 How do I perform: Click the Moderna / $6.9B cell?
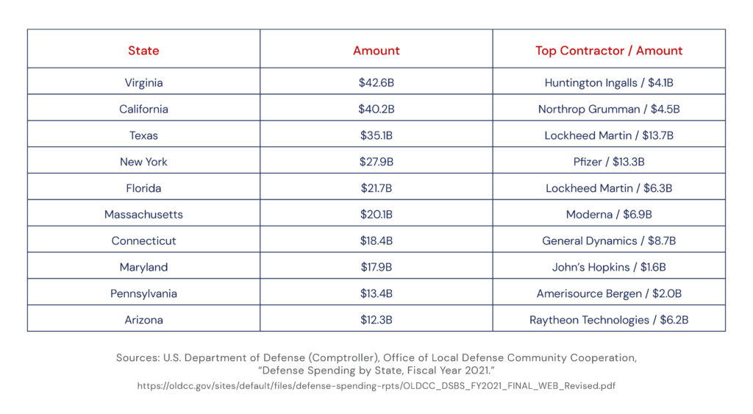point(608,215)
